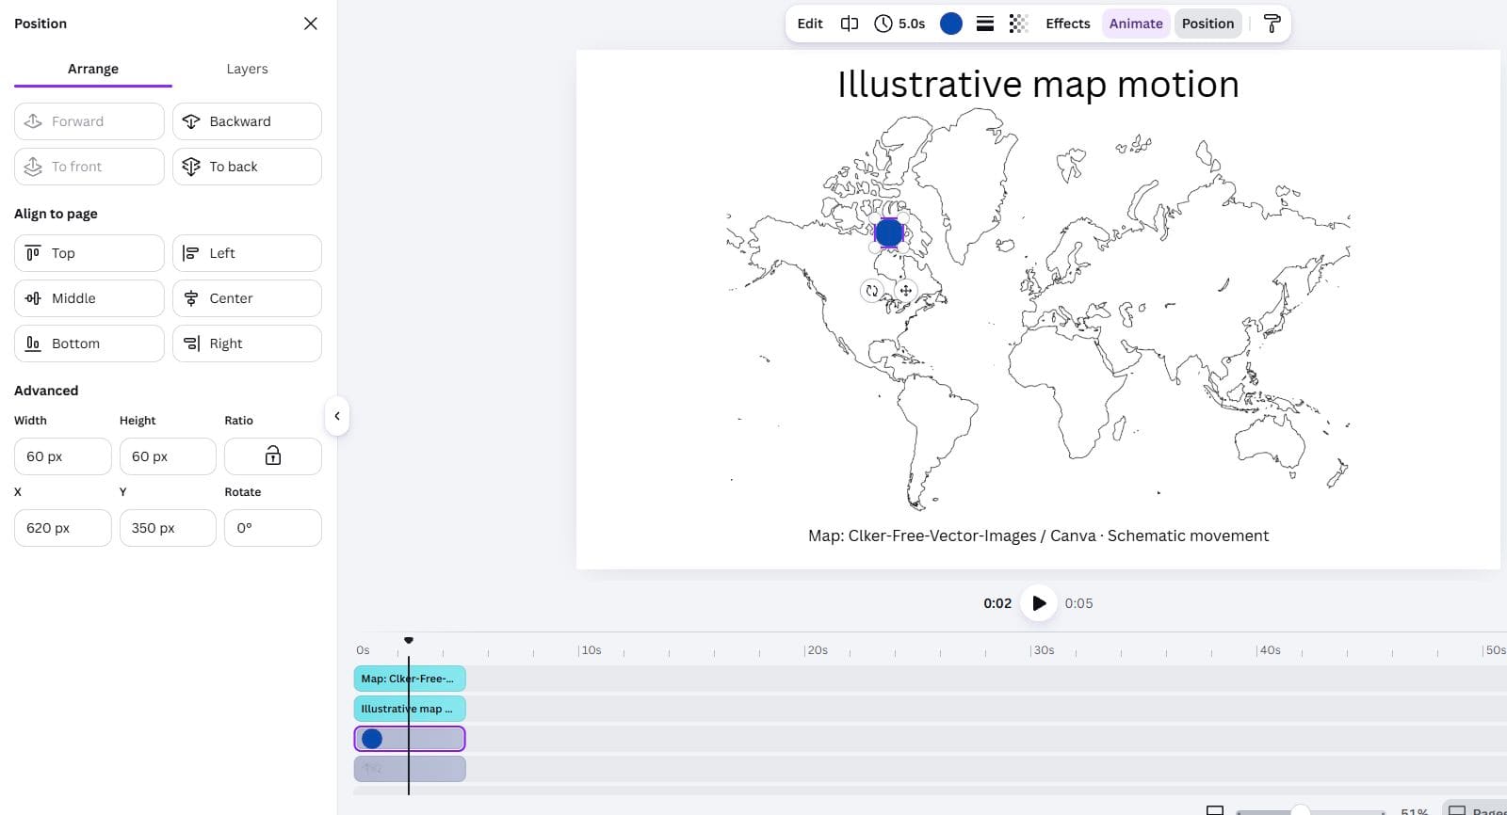Close the Position panel
The height and width of the screenshot is (815, 1507).
(x=311, y=24)
